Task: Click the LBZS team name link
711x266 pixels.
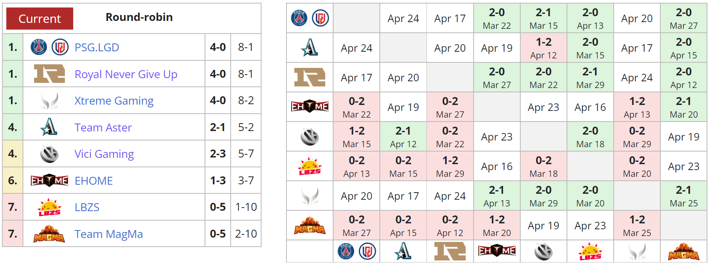Action: point(87,207)
